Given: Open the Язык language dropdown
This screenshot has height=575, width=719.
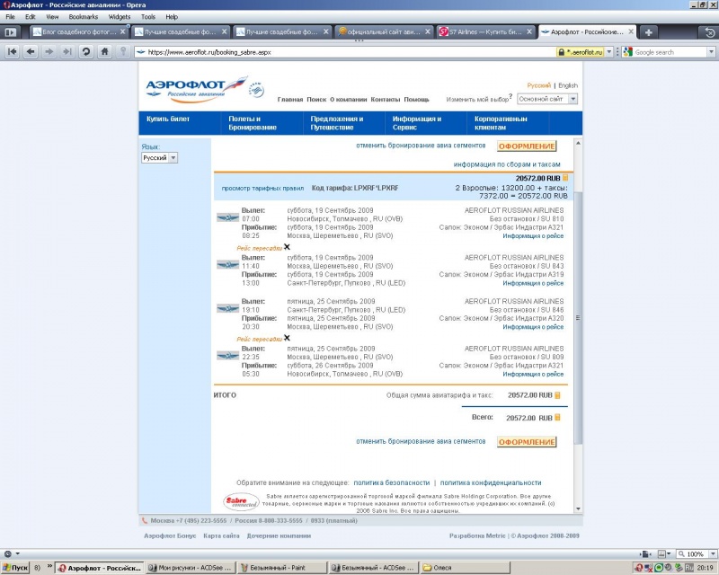Looking at the screenshot, I should [x=160, y=158].
